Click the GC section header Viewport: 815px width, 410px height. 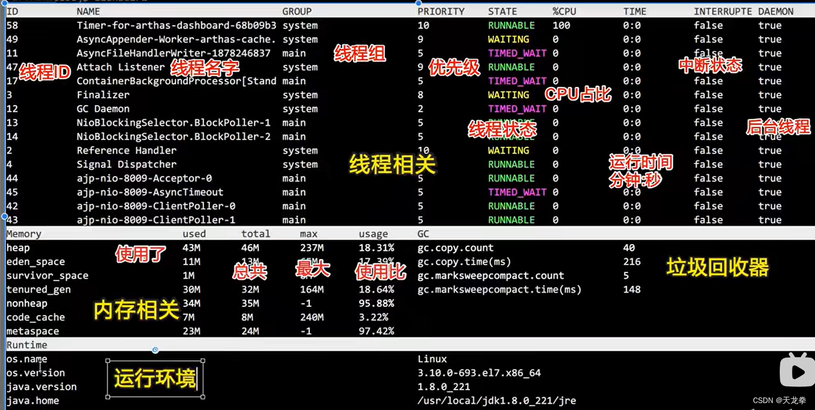click(x=423, y=234)
